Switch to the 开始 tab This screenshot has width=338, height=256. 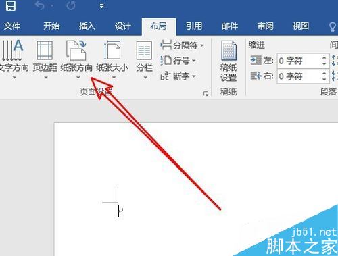(51, 26)
